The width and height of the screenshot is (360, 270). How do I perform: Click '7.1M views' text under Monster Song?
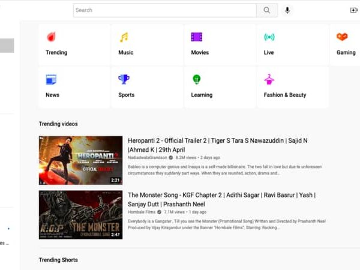[x=174, y=212]
